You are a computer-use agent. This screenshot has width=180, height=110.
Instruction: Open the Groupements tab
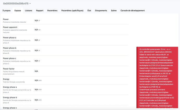[101, 10]
